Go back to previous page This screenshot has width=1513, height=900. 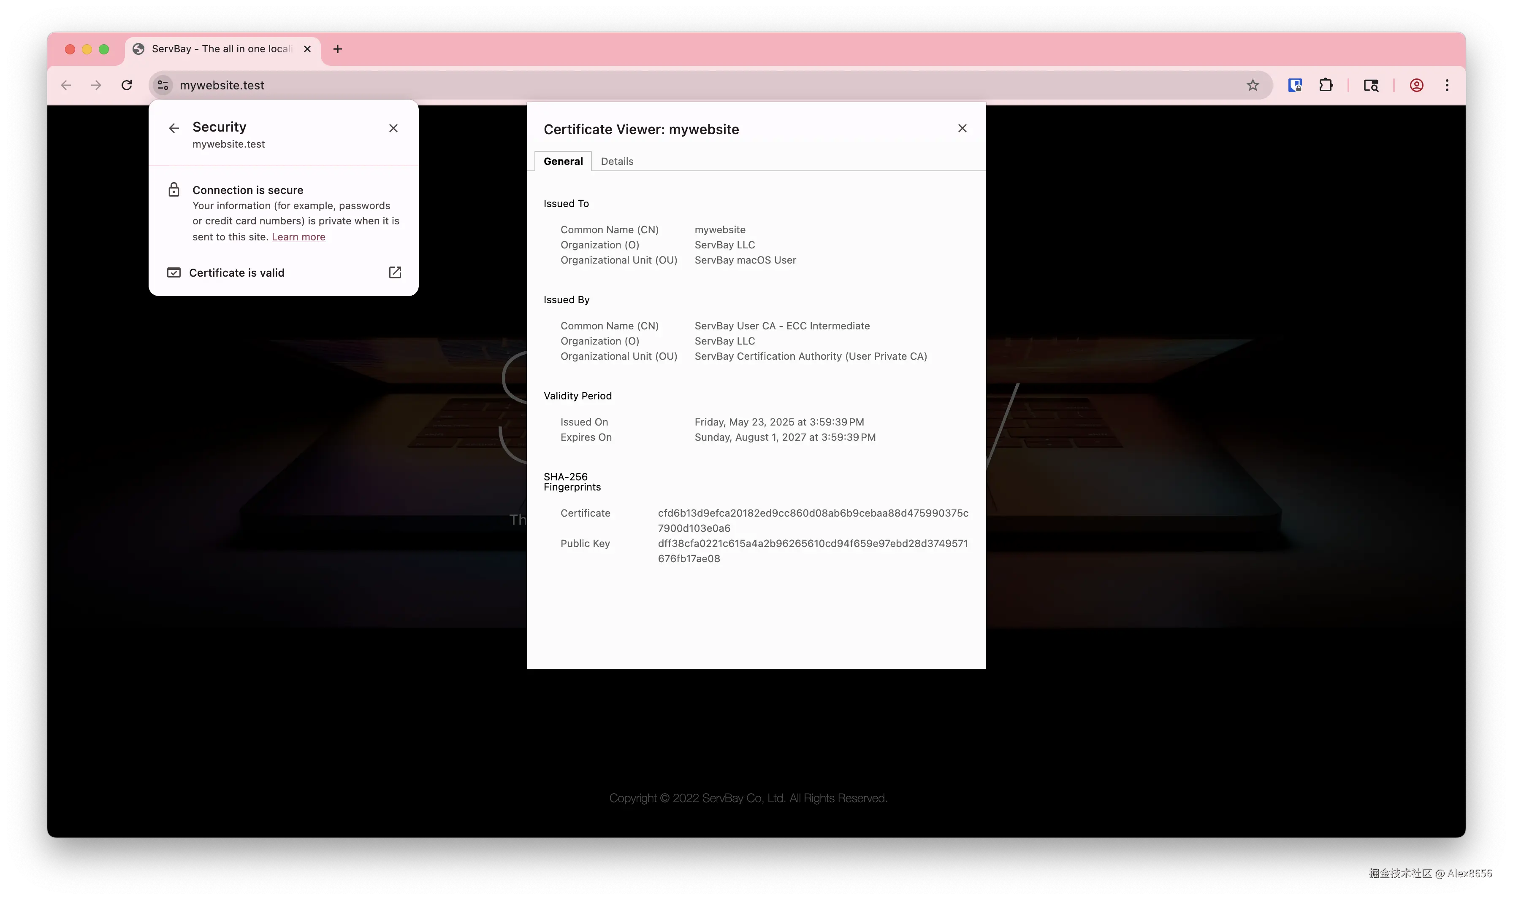pyautogui.click(x=66, y=86)
